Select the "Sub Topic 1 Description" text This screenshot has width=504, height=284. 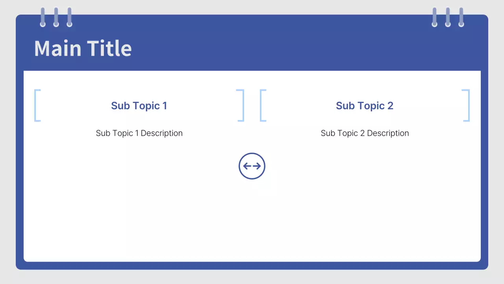click(139, 133)
